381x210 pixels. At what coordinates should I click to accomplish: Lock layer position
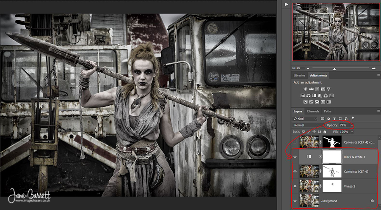314,132
